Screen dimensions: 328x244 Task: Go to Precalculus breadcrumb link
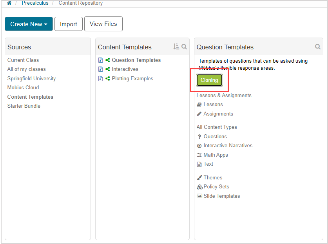(35, 3)
